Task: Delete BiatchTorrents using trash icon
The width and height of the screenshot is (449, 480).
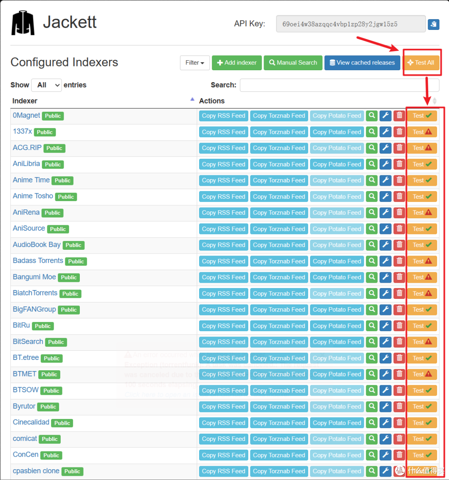Action: coord(400,293)
